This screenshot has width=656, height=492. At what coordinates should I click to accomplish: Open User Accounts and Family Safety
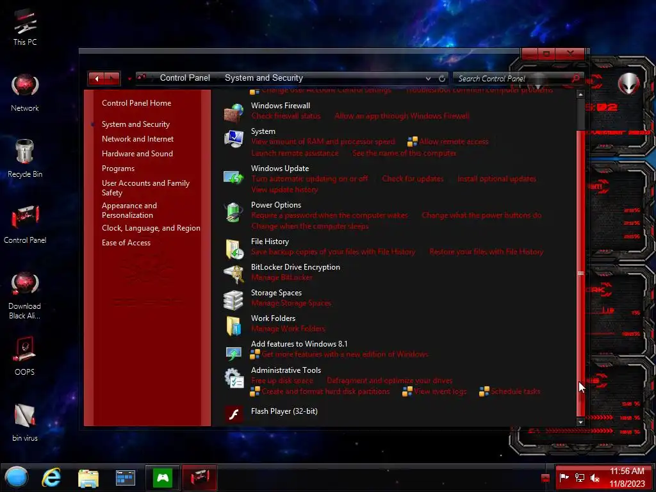pyautogui.click(x=145, y=188)
